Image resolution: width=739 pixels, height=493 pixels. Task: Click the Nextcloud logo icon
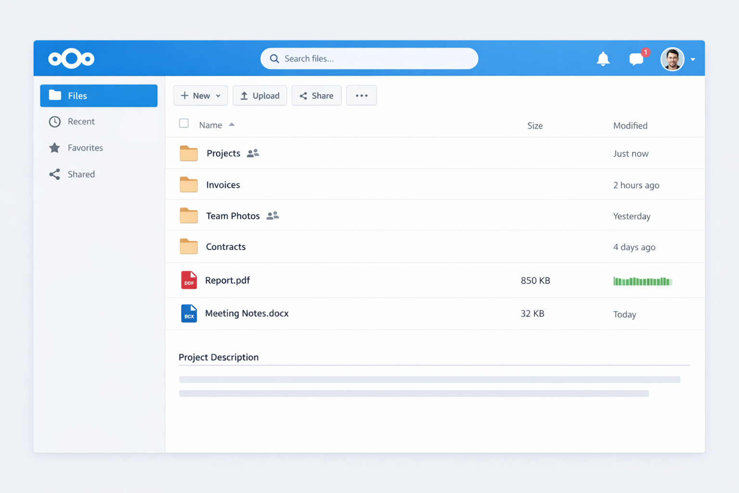click(71, 58)
